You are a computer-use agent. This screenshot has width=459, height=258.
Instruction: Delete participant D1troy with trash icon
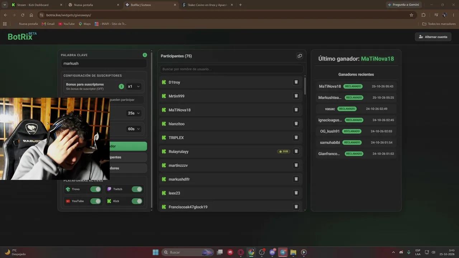296,82
